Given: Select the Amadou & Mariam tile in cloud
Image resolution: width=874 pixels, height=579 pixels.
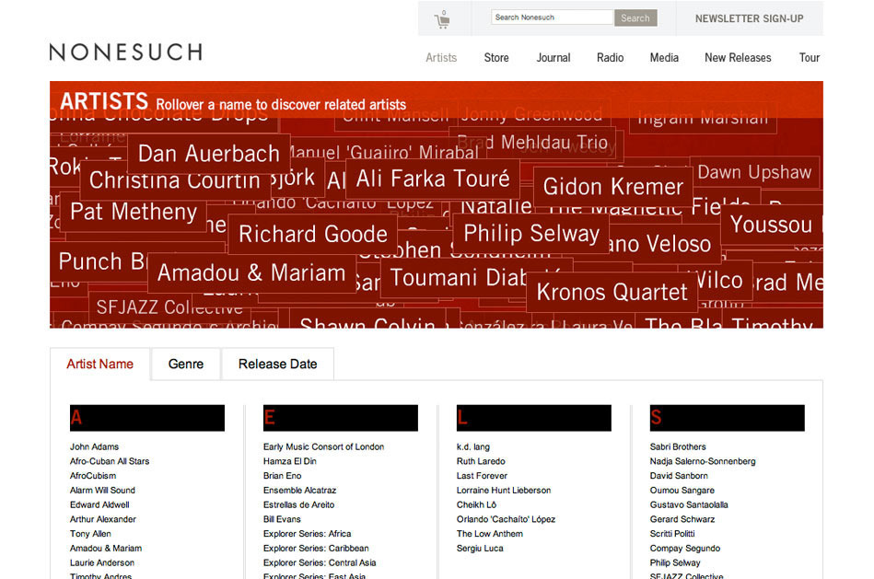Looking at the screenshot, I should pos(251,273).
